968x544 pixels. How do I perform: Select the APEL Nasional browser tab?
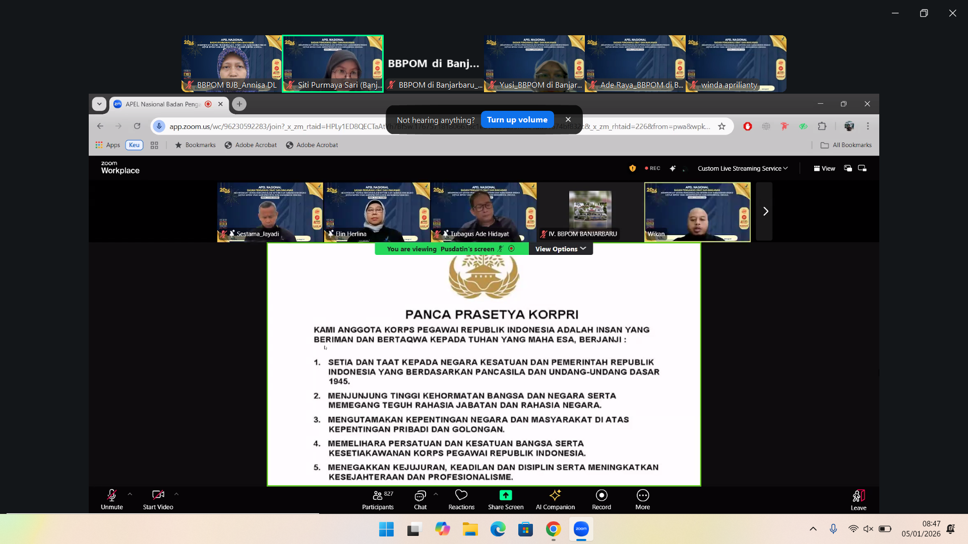point(163,104)
